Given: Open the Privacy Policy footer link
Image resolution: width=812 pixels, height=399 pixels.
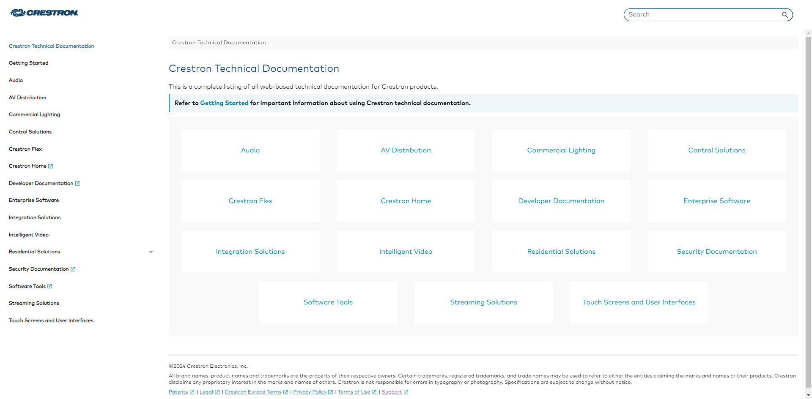Looking at the screenshot, I should pos(310,392).
